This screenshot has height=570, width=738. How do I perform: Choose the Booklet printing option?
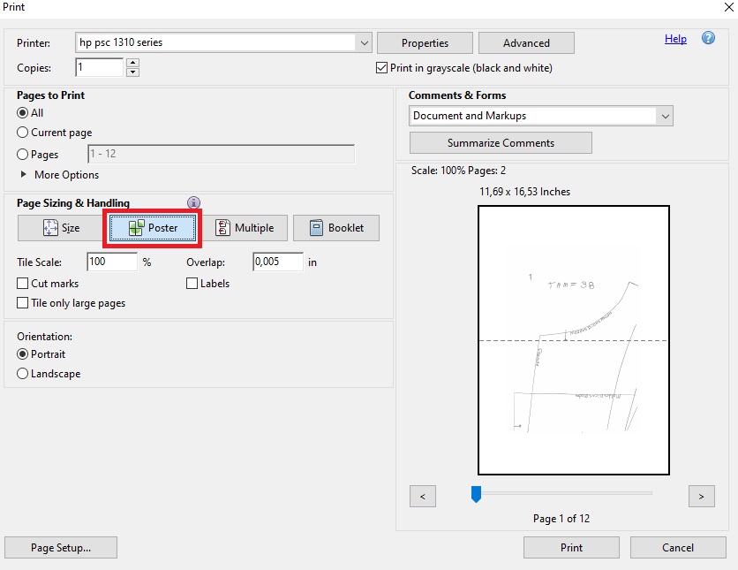[x=335, y=228]
